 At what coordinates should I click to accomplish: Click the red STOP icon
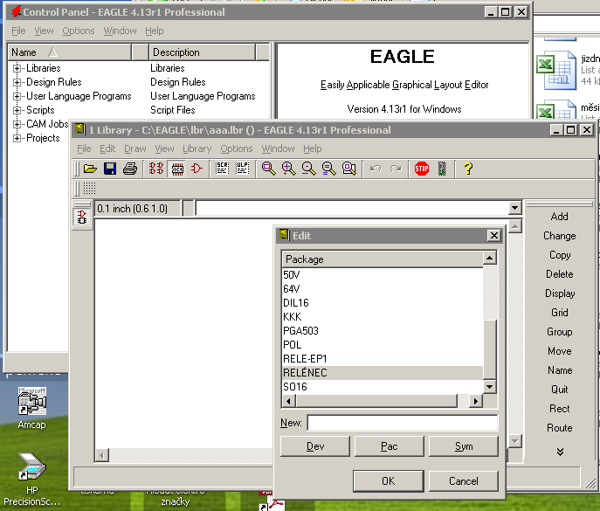(422, 169)
